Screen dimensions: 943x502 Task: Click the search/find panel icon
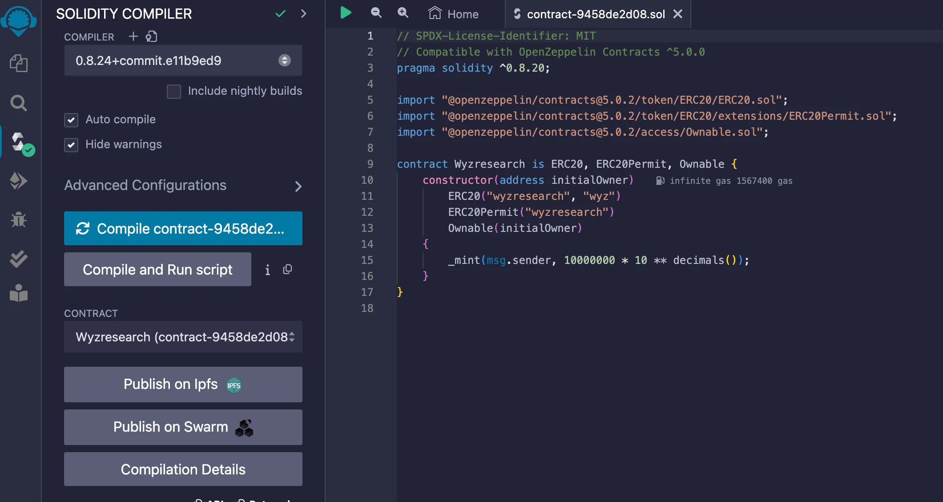pyautogui.click(x=19, y=102)
